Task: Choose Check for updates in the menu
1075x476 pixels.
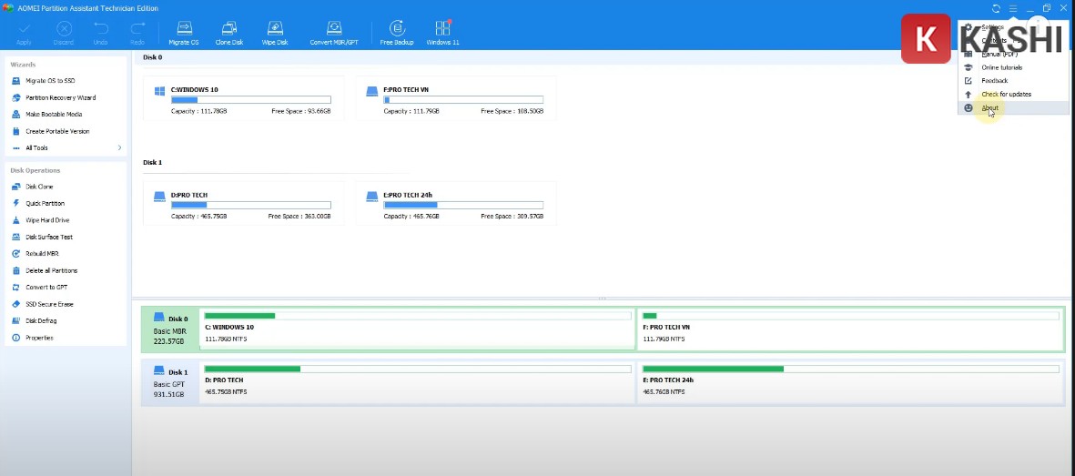Action: pyautogui.click(x=1006, y=94)
